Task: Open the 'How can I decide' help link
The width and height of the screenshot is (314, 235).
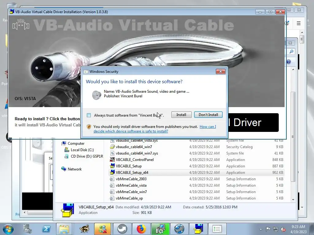Action: [155, 129]
